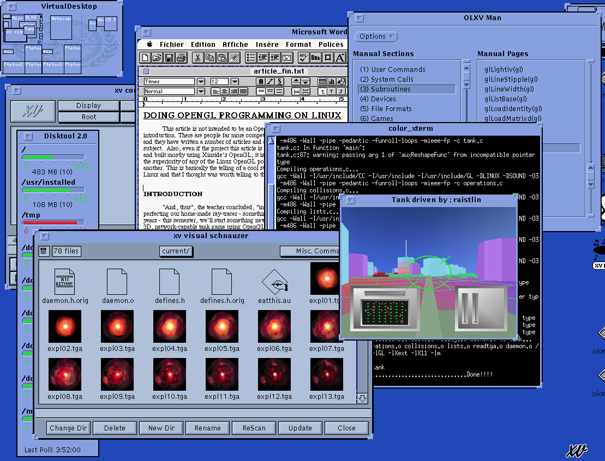Open the current/ path menu in xv schnauzer

click(176, 251)
